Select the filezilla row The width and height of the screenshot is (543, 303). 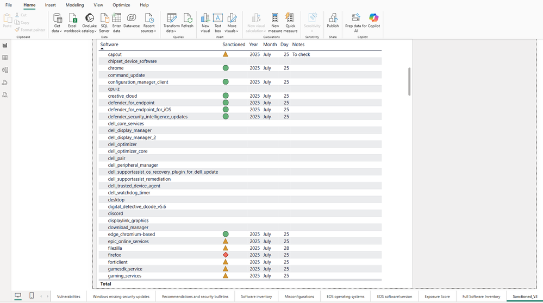click(240, 248)
